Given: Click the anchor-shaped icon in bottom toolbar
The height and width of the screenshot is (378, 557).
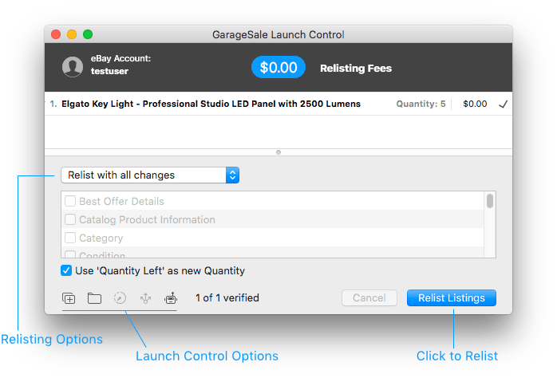Looking at the screenshot, I should pos(145,298).
